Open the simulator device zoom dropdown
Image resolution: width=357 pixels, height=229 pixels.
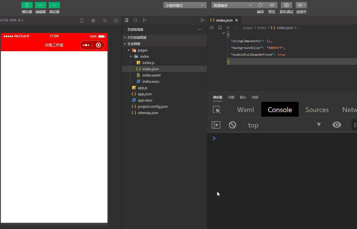[12, 20]
